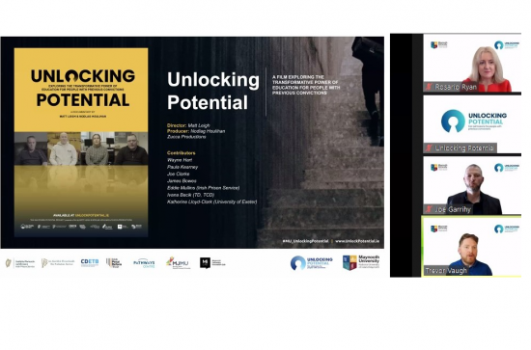
Task: Click the Probation Service harp logo
Action: click(x=58, y=263)
